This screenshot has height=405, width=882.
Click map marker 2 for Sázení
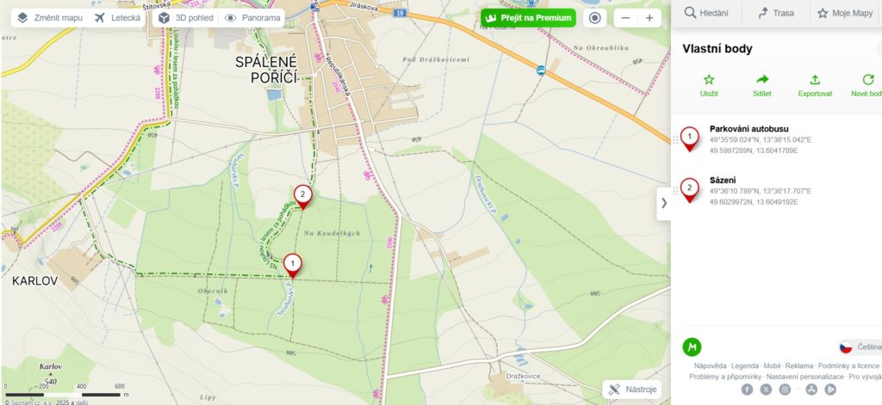coord(302,197)
